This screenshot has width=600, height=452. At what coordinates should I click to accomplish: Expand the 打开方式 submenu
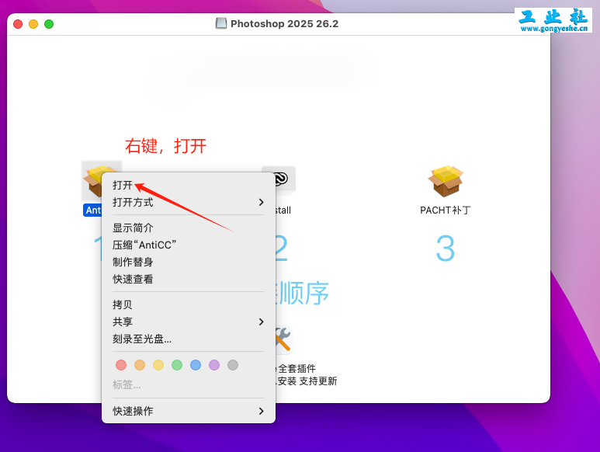click(189, 202)
